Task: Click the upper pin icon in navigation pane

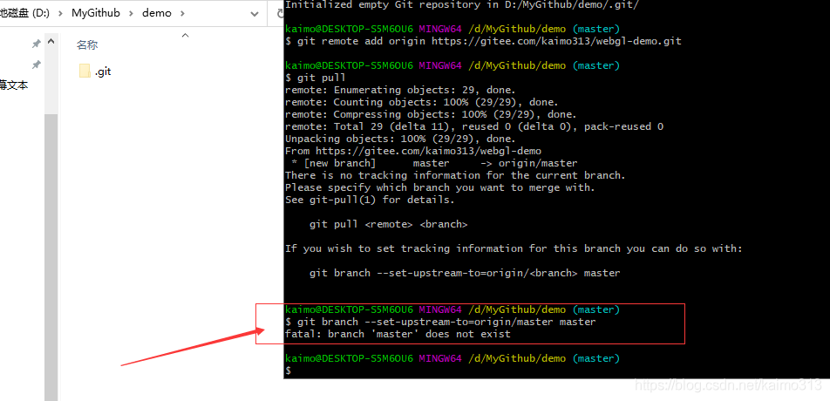Action: click(x=36, y=44)
